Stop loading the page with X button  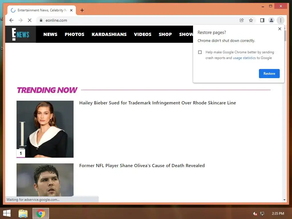pyautogui.click(x=30, y=20)
